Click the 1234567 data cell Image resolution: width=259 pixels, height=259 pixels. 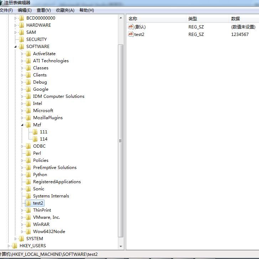pos(240,35)
